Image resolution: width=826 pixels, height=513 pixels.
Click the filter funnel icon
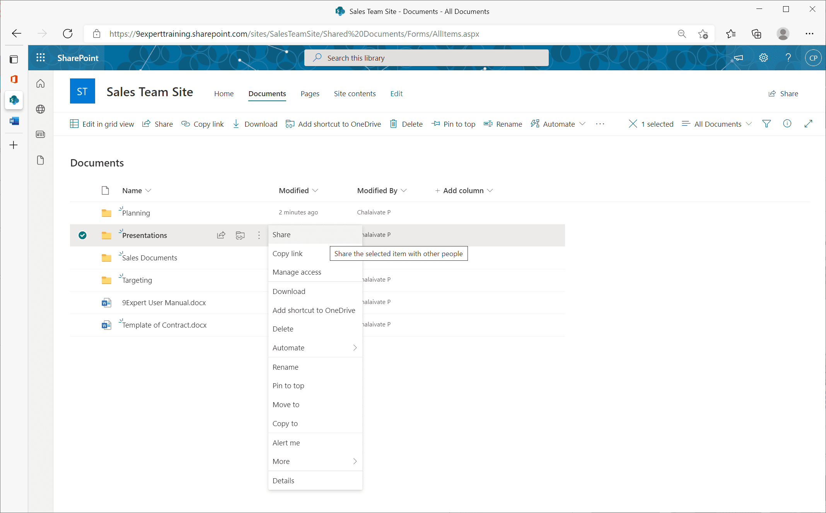pyautogui.click(x=767, y=124)
